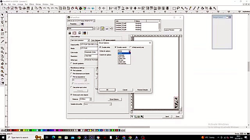Select the eyedropper tool in left toolbox
This screenshot has width=250, height=140.
coord(2,42)
